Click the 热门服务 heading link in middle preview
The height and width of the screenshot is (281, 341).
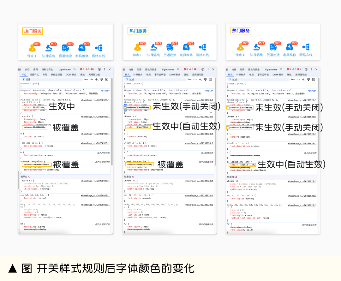[x=138, y=31]
